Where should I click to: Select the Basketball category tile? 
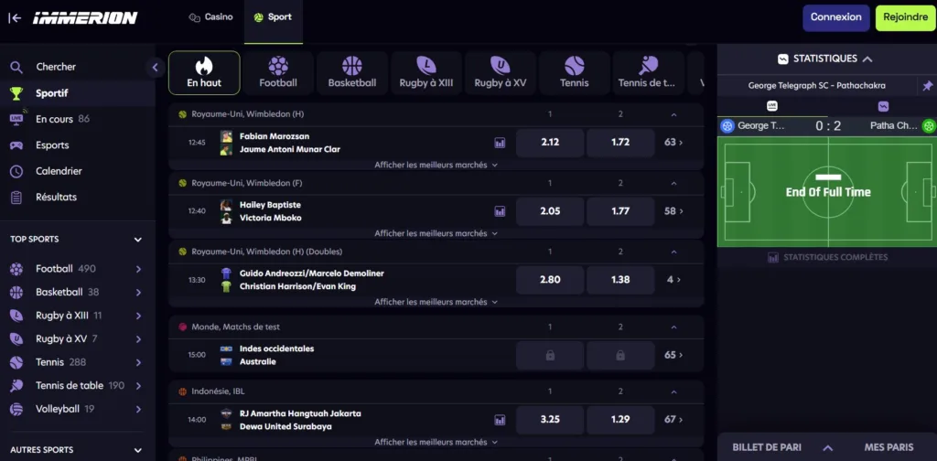pos(352,73)
